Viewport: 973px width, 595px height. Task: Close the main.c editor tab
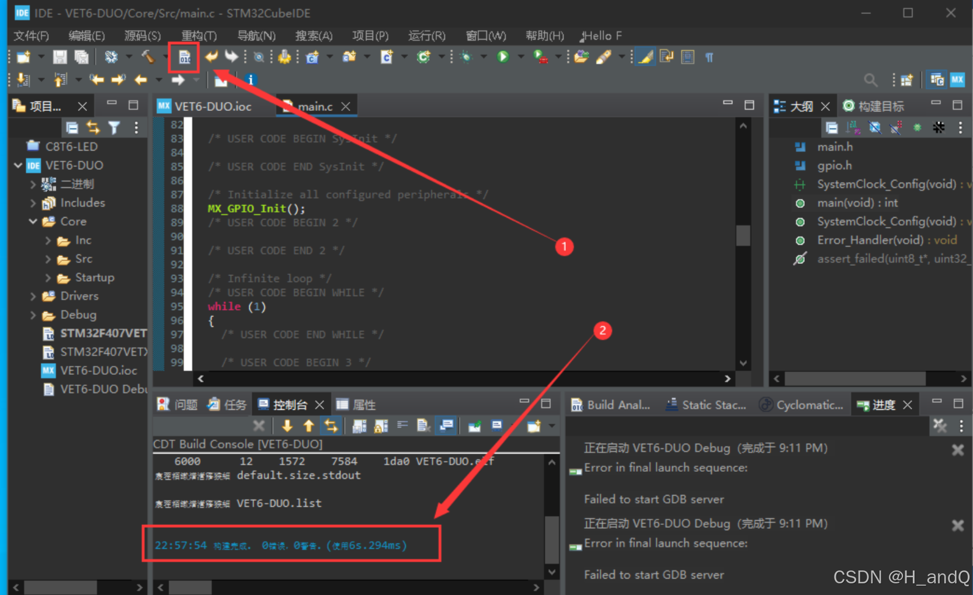pos(346,106)
